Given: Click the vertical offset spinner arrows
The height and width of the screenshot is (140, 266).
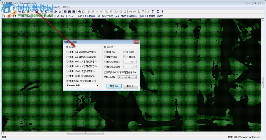Looking at the screenshot, I should (x=135, y=67).
